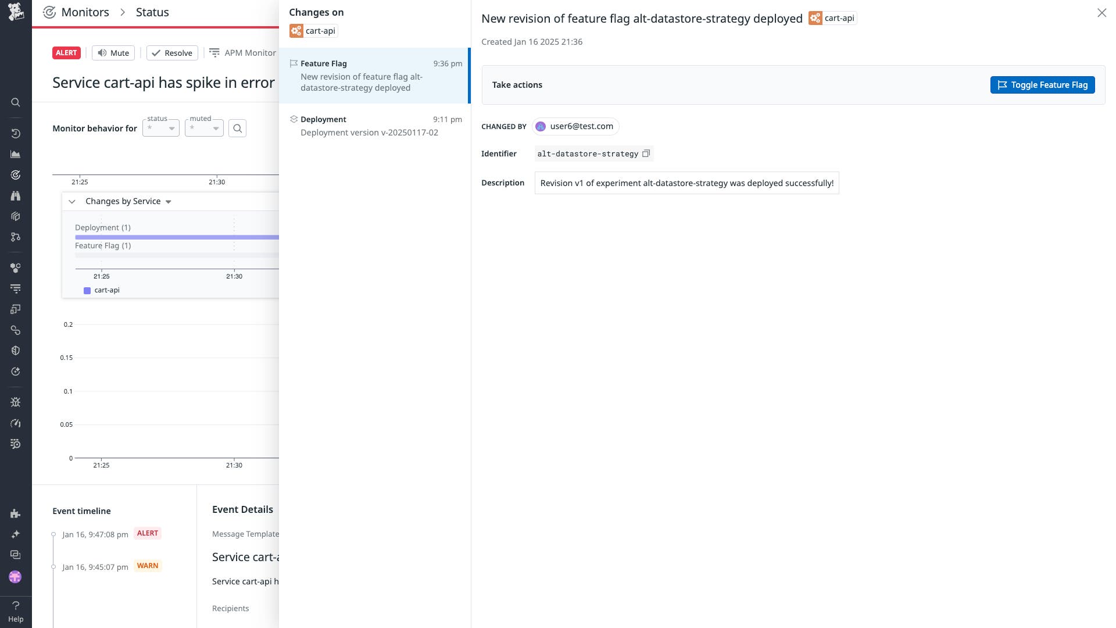Open Watchdog via its circular sidebar icon
Viewport: 1116px width, 628px height.
point(16,174)
